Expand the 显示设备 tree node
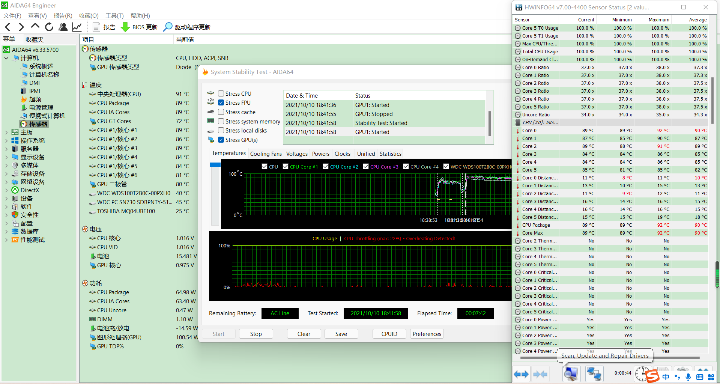This screenshot has width=720, height=384. coord(6,157)
